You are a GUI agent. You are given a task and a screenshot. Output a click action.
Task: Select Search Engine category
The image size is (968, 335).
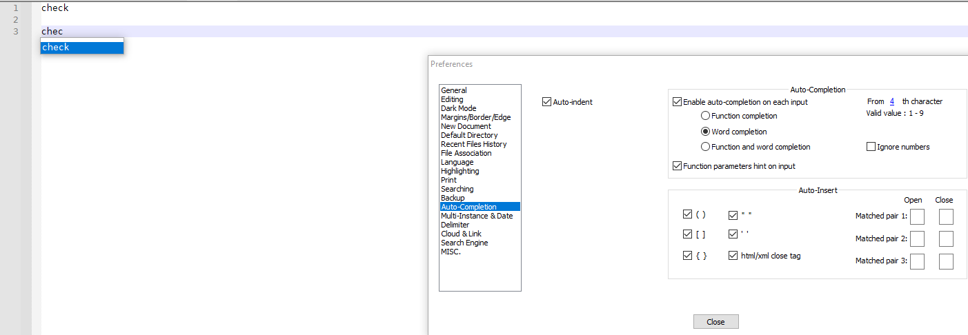point(464,243)
